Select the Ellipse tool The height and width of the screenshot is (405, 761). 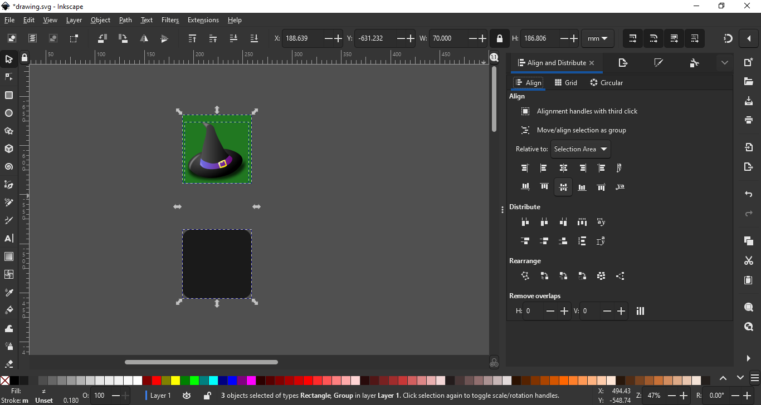(x=9, y=113)
